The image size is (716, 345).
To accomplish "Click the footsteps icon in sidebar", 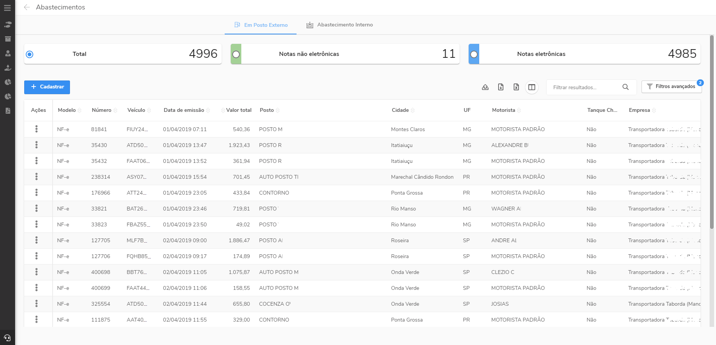I will (x=8, y=25).
